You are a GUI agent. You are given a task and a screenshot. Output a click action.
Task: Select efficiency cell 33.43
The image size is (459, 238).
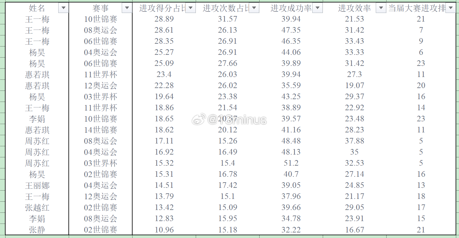point(354,41)
